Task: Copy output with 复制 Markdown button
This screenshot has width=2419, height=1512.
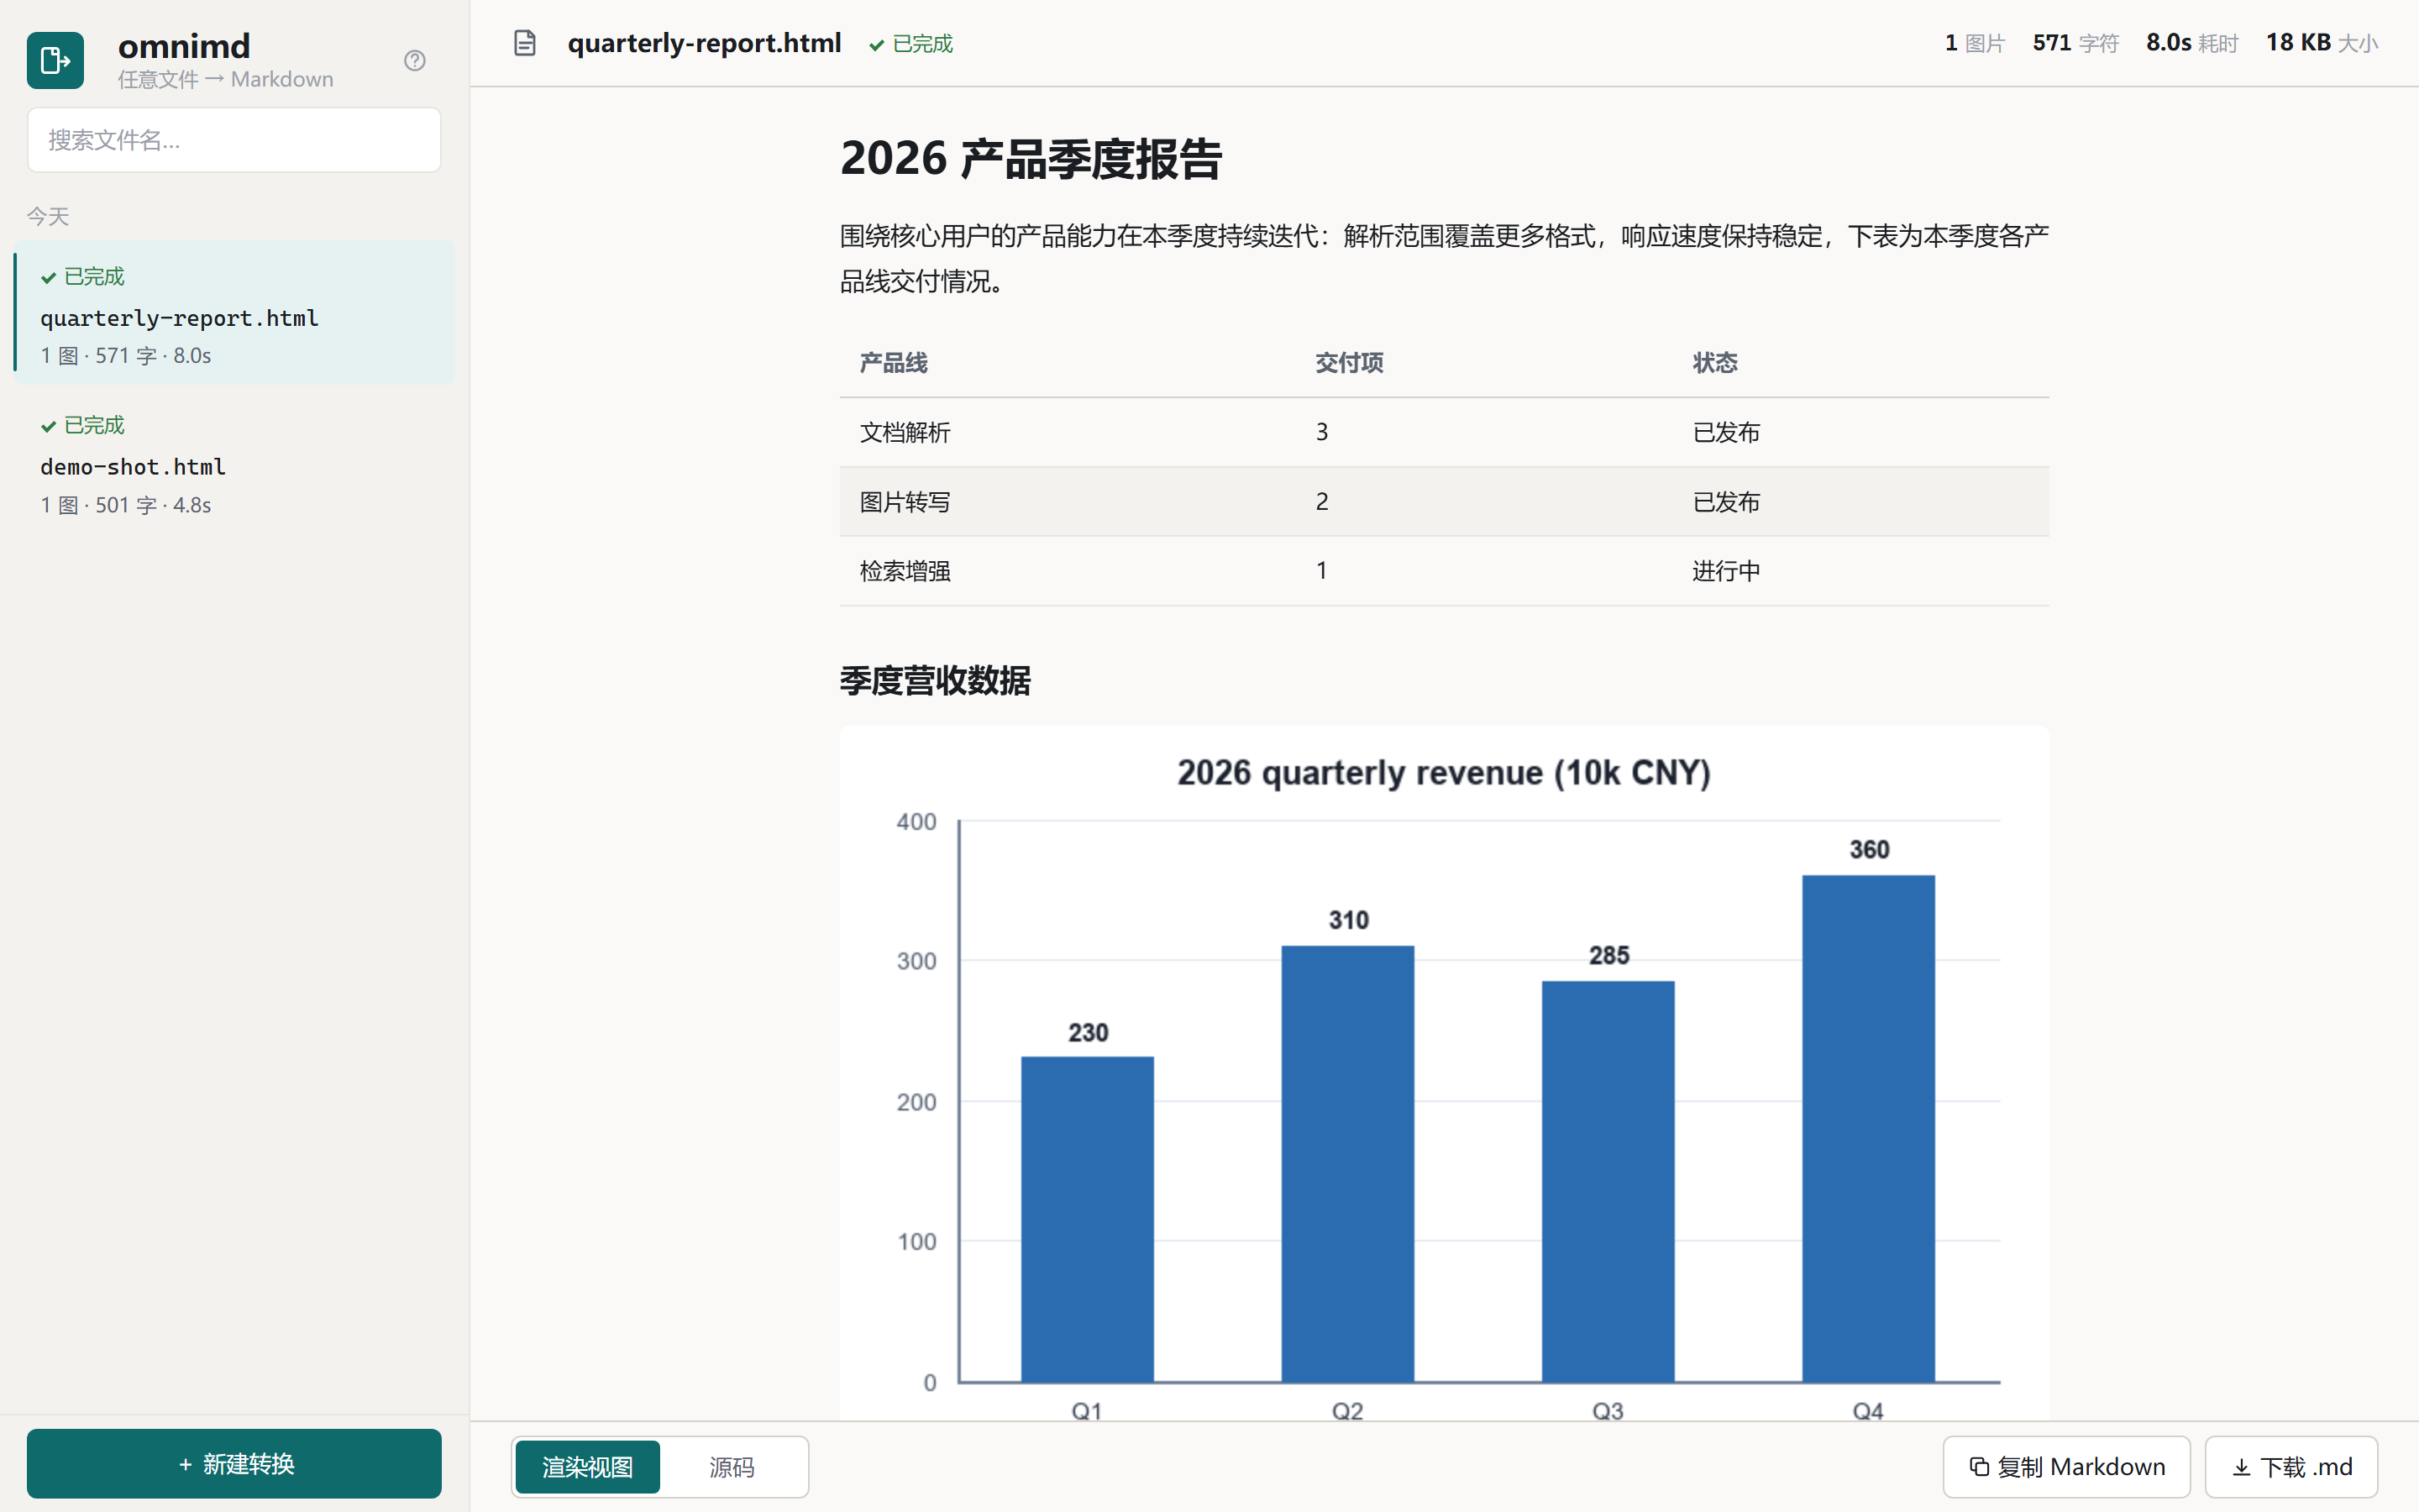Action: tap(2066, 1467)
